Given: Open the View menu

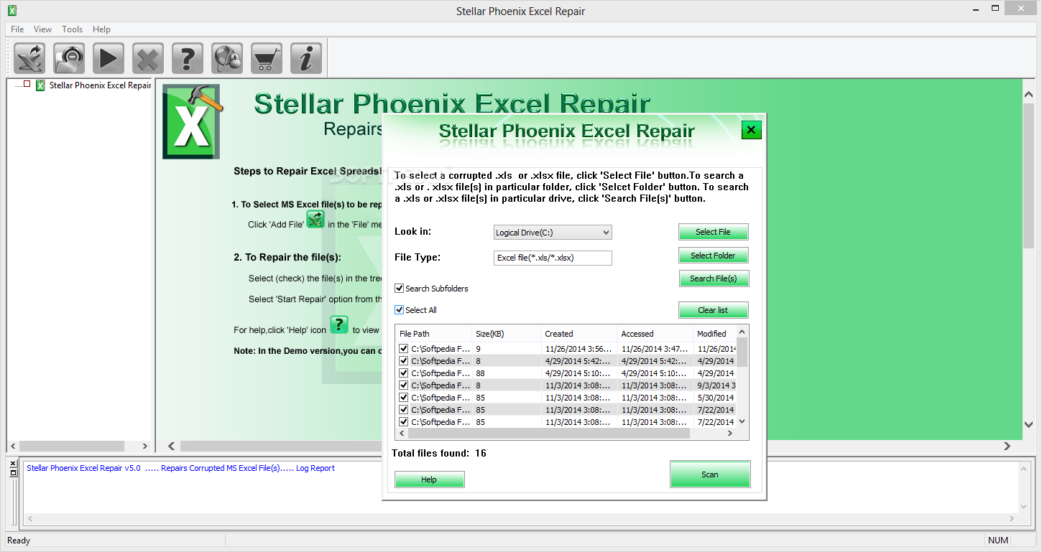Looking at the screenshot, I should click(x=43, y=29).
